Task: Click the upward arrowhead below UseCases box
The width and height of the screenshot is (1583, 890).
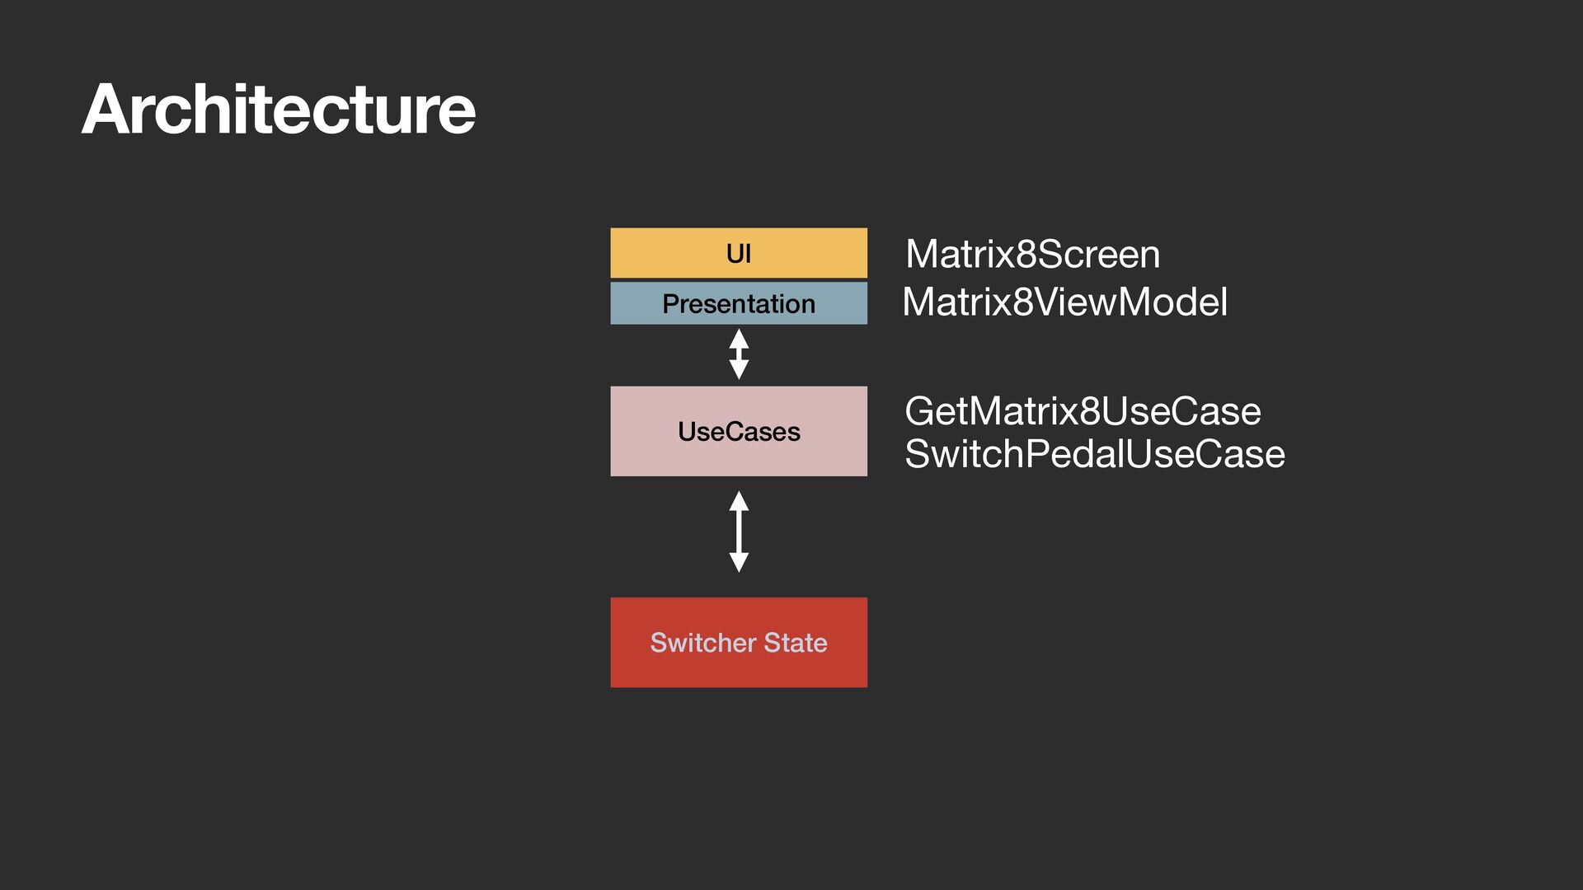Action: [739, 501]
